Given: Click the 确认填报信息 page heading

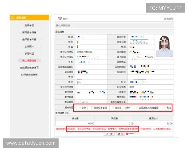Looking at the screenshot, I should click(x=63, y=25).
